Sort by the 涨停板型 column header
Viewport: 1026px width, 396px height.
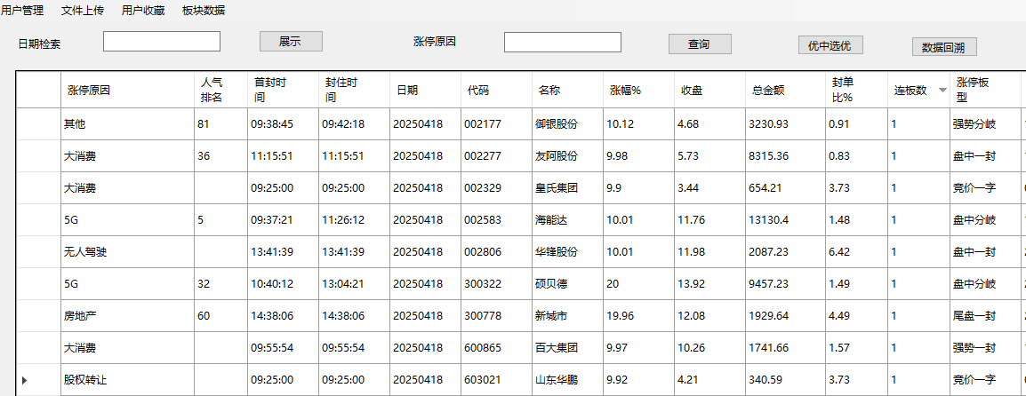[x=984, y=91]
